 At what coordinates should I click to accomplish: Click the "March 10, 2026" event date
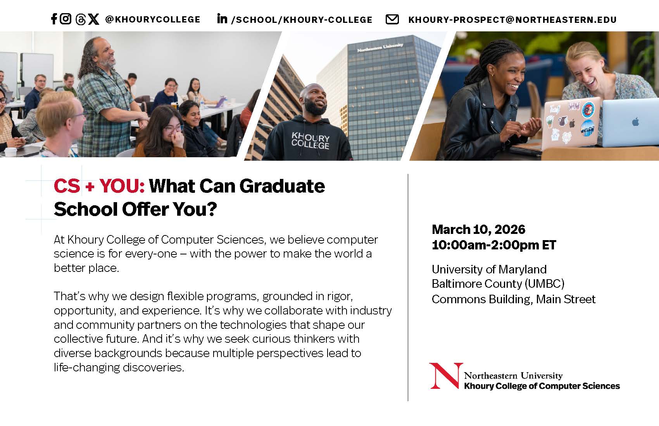[478, 229]
